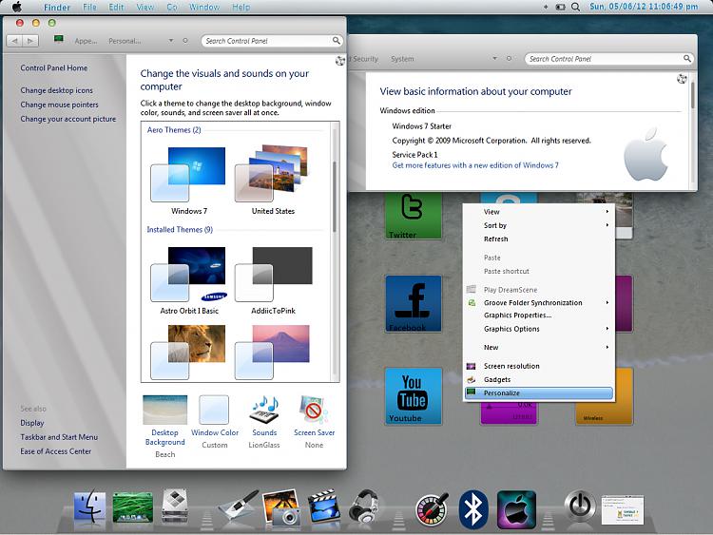713x535 pixels.
Task: Open Change desktop icons link
Action: pos(56,90)
